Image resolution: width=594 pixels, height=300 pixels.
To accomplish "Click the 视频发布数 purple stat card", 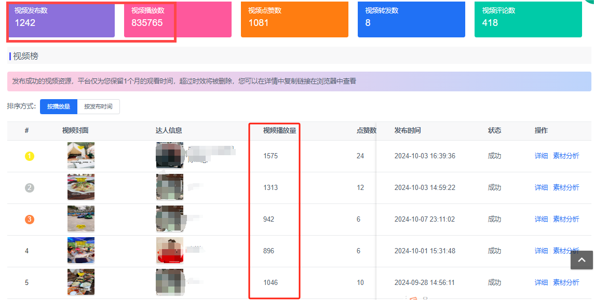I will tap(61, 19).
